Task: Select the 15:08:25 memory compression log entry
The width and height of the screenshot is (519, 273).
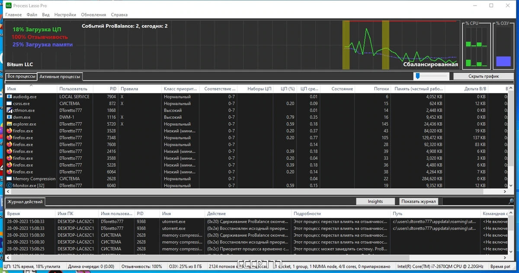Action: coord(257,249)
